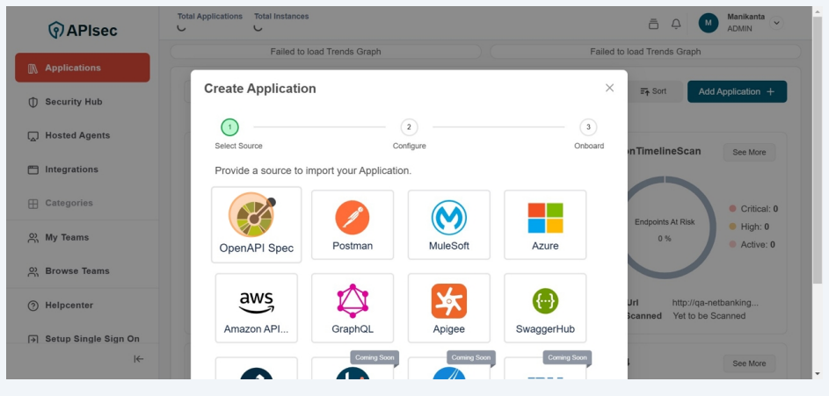Image resolution: width=829 pixels, height=396 pixels.
Task: Click the qa-netbanking URL text
Action: [x=716, y=303]
